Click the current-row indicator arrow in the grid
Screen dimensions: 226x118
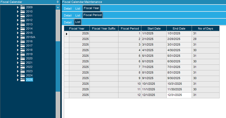click(x=67, y=34)
